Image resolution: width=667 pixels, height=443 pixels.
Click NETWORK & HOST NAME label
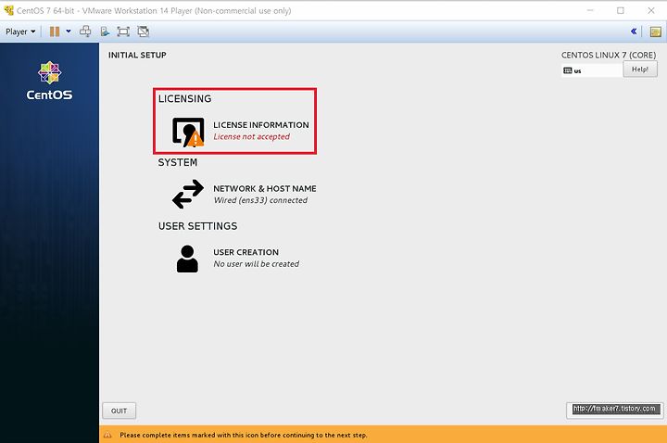(x=265, y=188)
